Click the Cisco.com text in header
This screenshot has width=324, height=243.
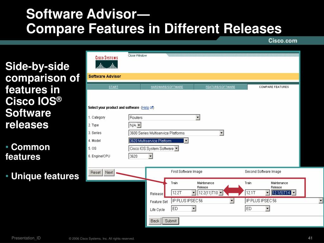[283, 41]
